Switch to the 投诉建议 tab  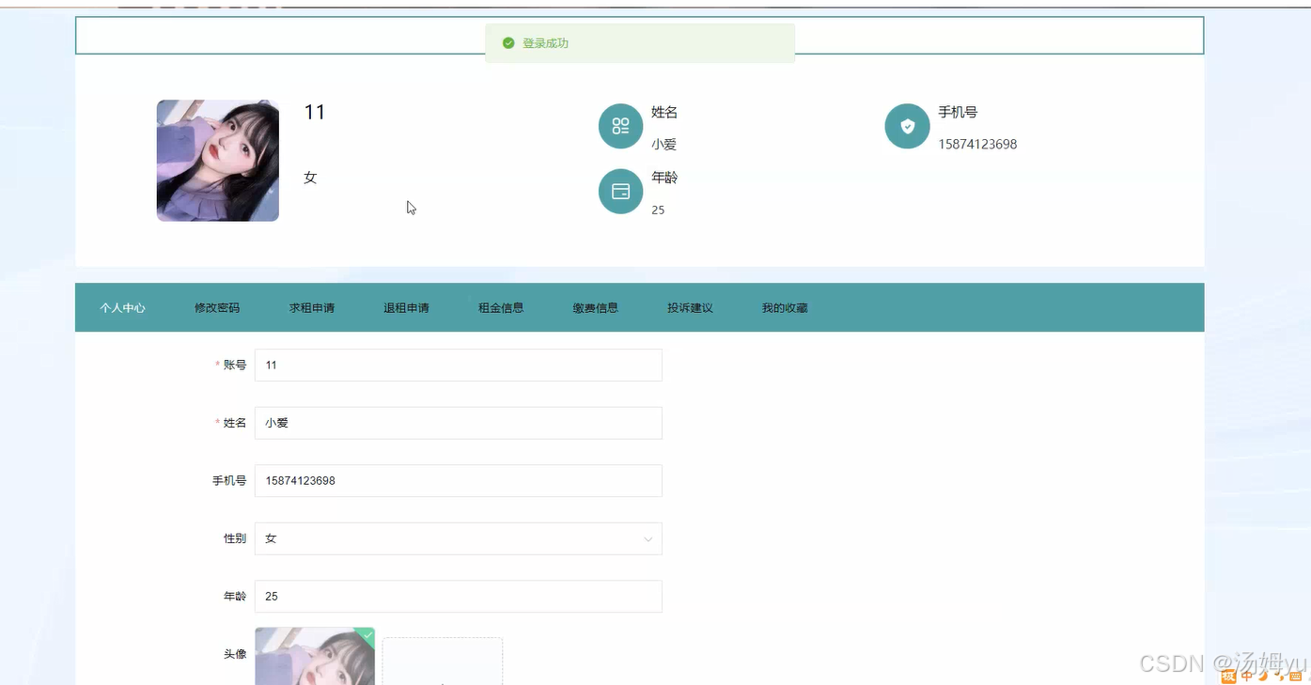point(691,307)
